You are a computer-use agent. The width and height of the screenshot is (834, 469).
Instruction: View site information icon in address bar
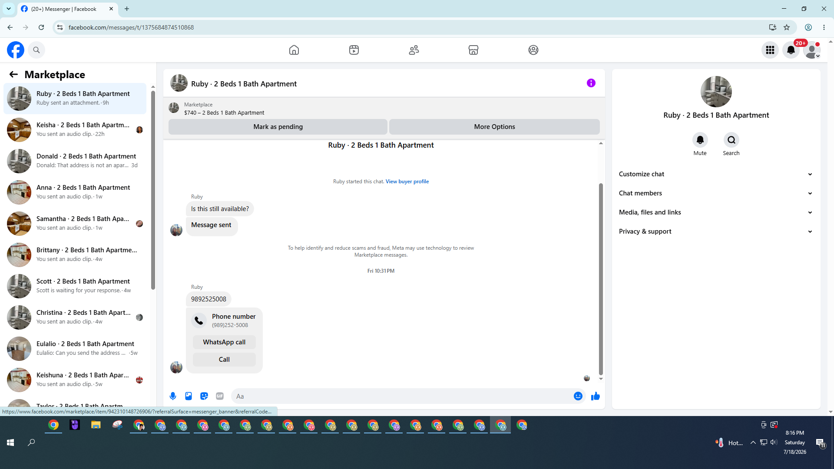pyautogui.click(x=60, y=27)
